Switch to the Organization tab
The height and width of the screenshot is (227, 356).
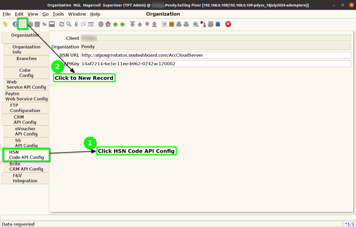[25, 37]
